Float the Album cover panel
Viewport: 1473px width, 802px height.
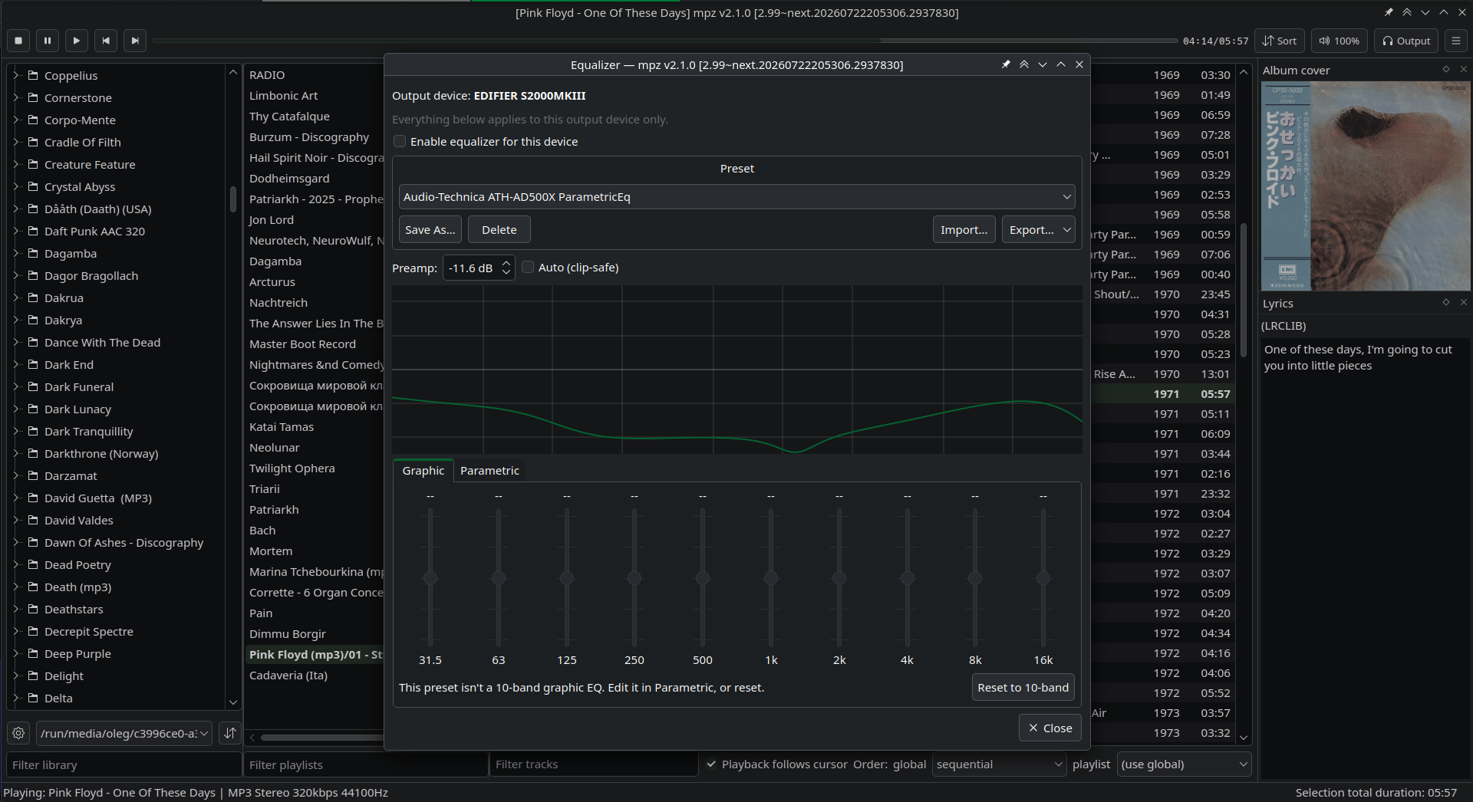point(1446,70)
